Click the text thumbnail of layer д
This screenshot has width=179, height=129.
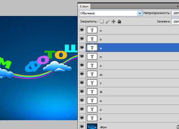point(92,118)
